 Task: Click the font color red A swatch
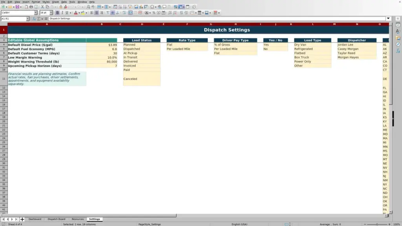click(76, 13)
